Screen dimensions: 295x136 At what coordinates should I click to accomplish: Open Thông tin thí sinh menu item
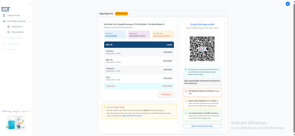[13, 15]
